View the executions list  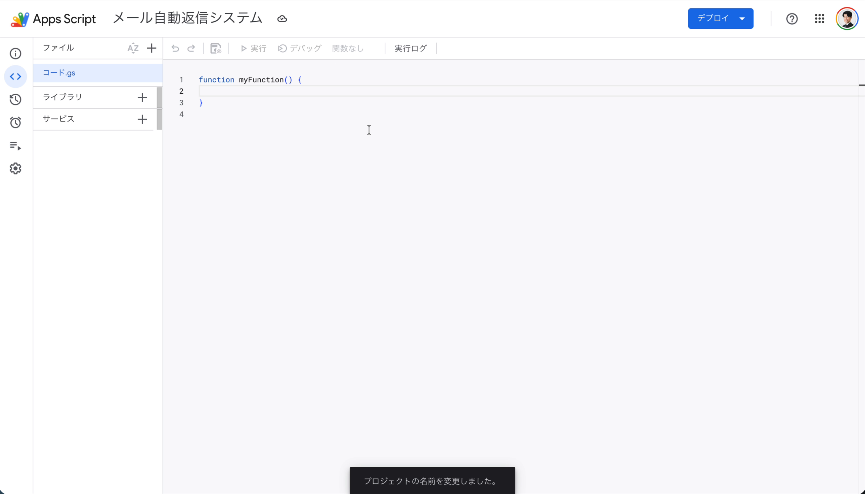(x=15, y=146)
